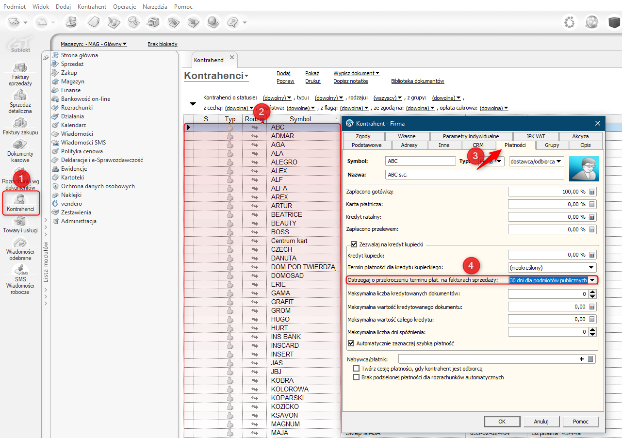This screenshot has width=622, height=438.
Task: Open the Operacje menu
Action: (124, 7)
